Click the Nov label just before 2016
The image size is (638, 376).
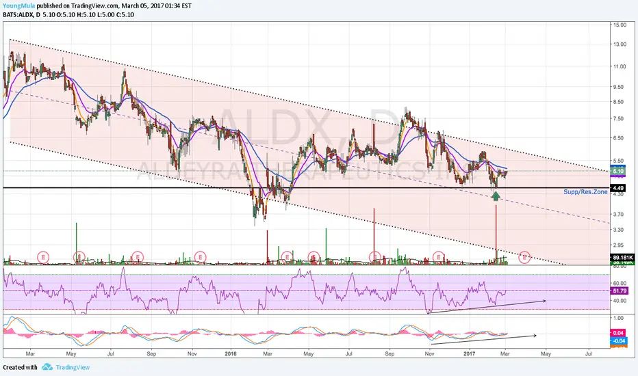click(192, 353)
